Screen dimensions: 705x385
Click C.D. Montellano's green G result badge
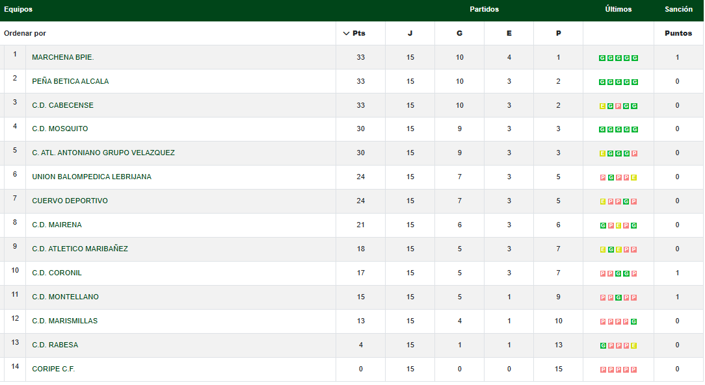tap(619, 298)
